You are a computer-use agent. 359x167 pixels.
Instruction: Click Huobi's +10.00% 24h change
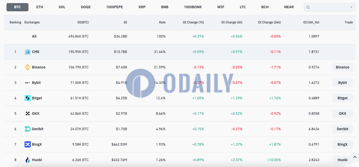point(274,160)
